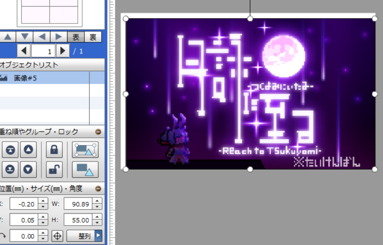Decrease the W width value

97,207
